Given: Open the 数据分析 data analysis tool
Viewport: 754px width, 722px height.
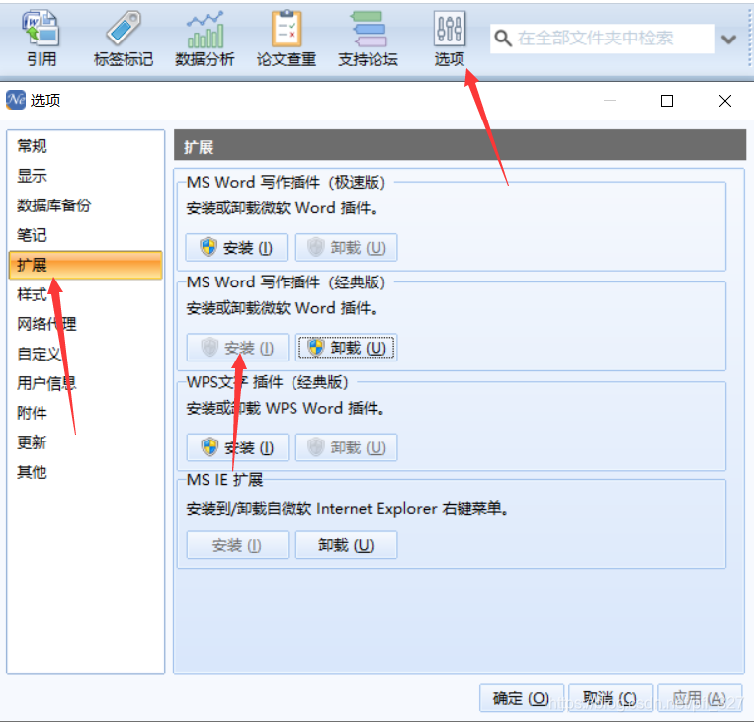Looking at the screenshot, I should tap(205, 39).
